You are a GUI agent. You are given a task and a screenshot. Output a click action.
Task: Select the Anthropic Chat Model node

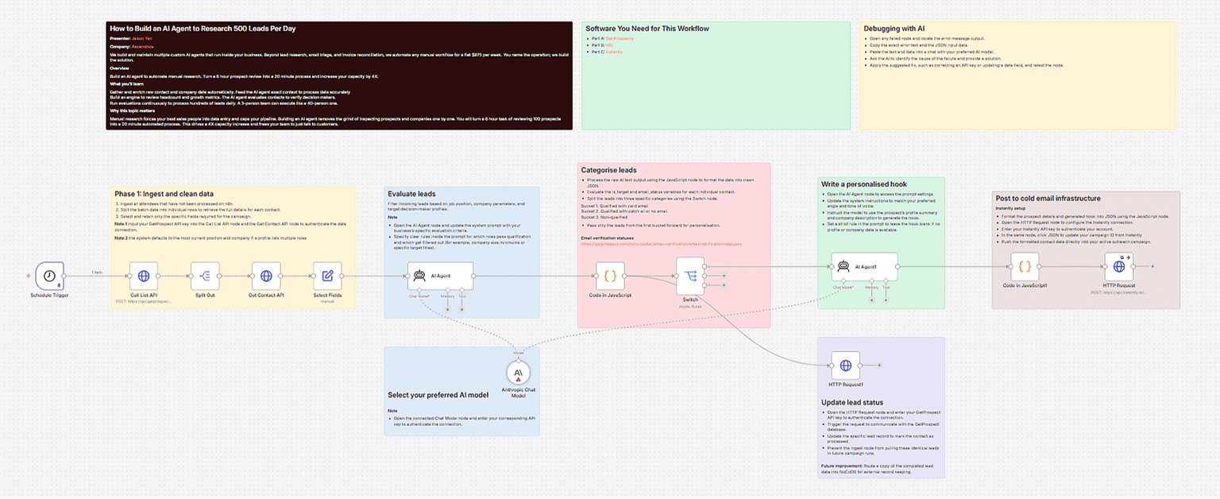[x=518, y=373]
